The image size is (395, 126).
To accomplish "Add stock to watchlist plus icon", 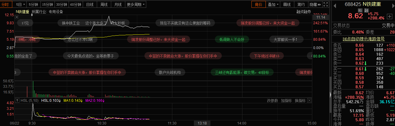I will click(389, 16).
